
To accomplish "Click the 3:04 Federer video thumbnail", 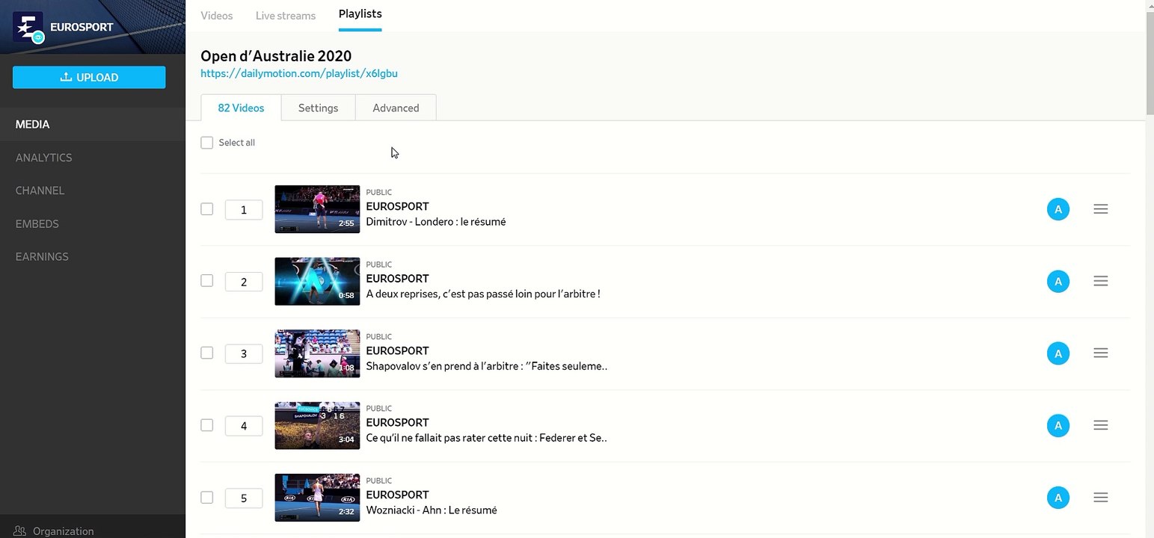I will click(317, 425).
